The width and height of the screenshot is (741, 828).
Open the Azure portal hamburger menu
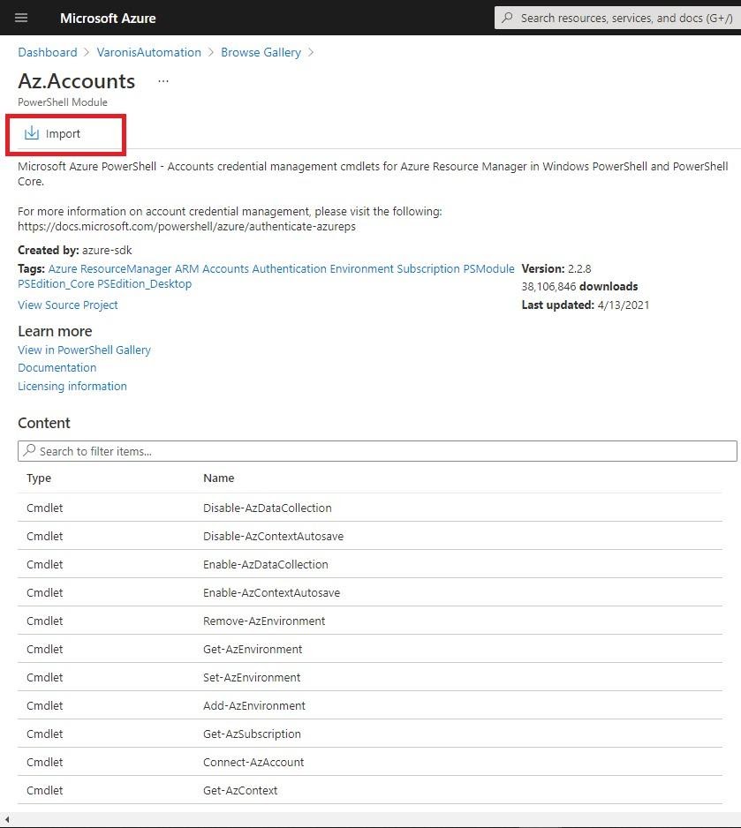click(x=21, y=18)
